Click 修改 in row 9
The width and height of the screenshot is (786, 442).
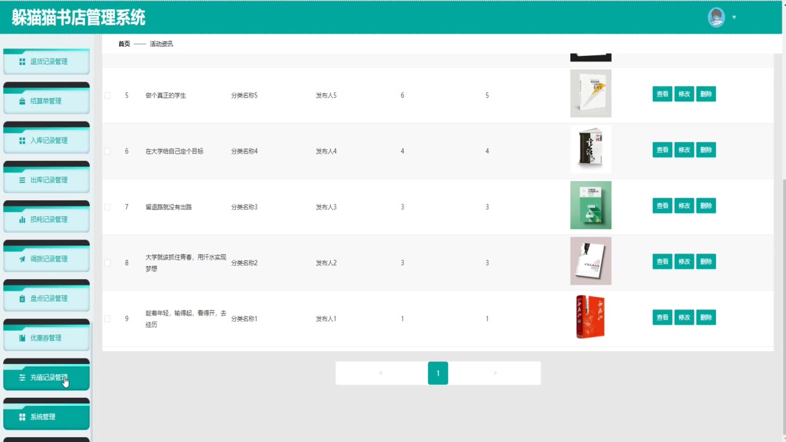coord(684,317)
